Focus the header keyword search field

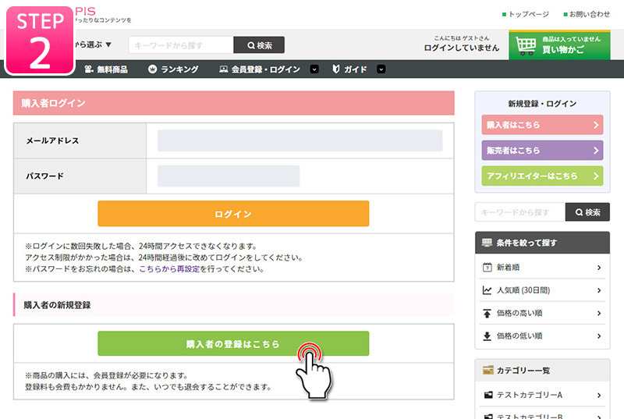pyautogui.click(x=181, y=45)
